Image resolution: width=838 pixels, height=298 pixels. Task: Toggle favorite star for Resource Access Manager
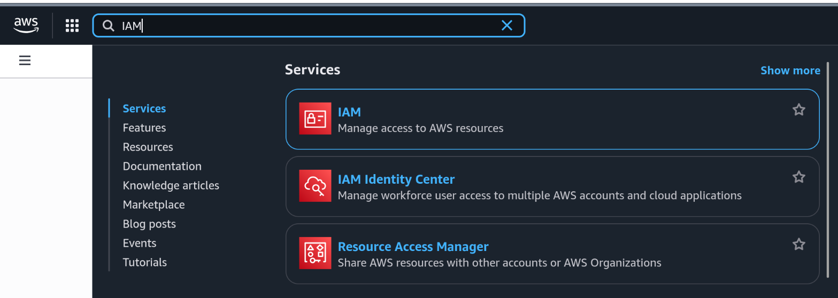point(798,245)
